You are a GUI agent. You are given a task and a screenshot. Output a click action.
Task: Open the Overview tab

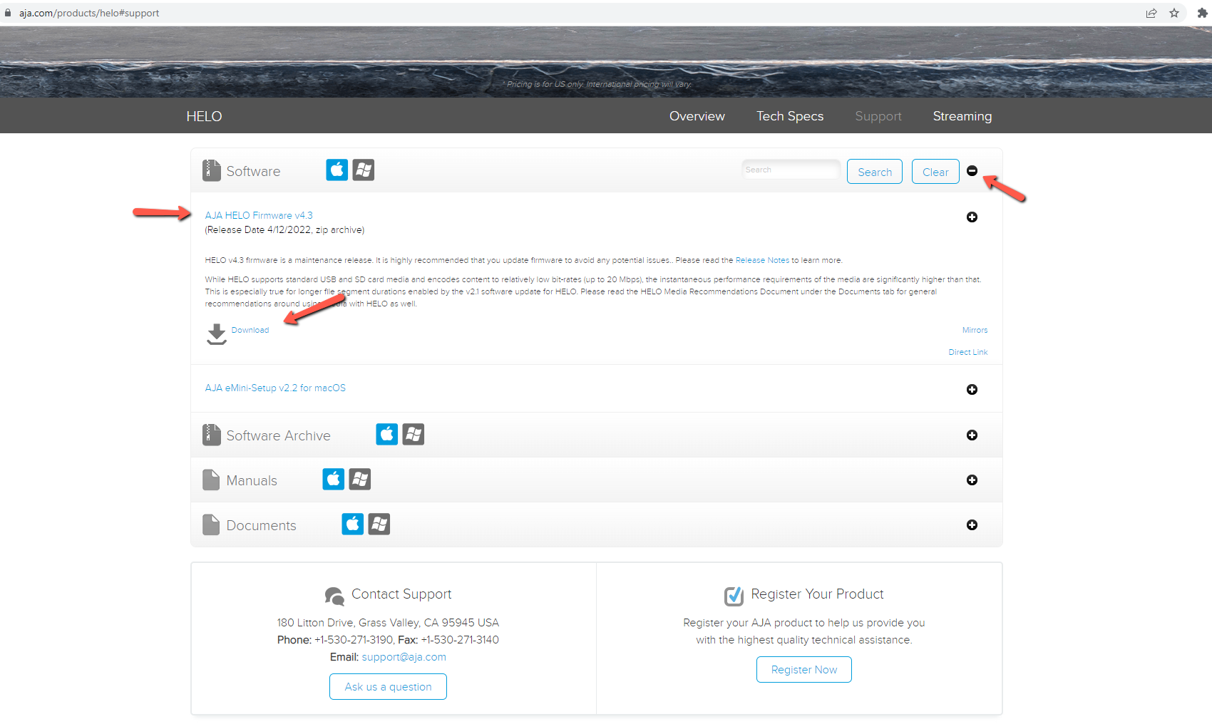click(x=697, y=116)
